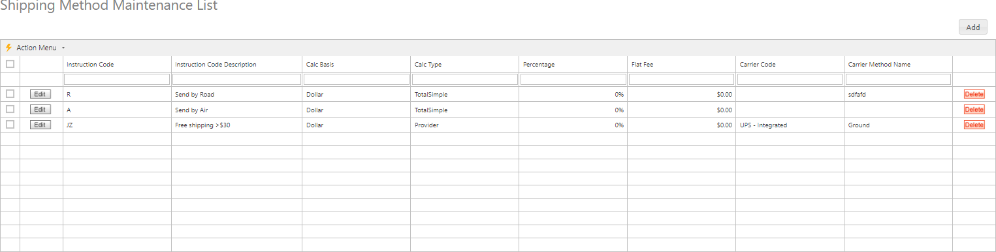Focus the Instruction Code filter field

[117, 80]
